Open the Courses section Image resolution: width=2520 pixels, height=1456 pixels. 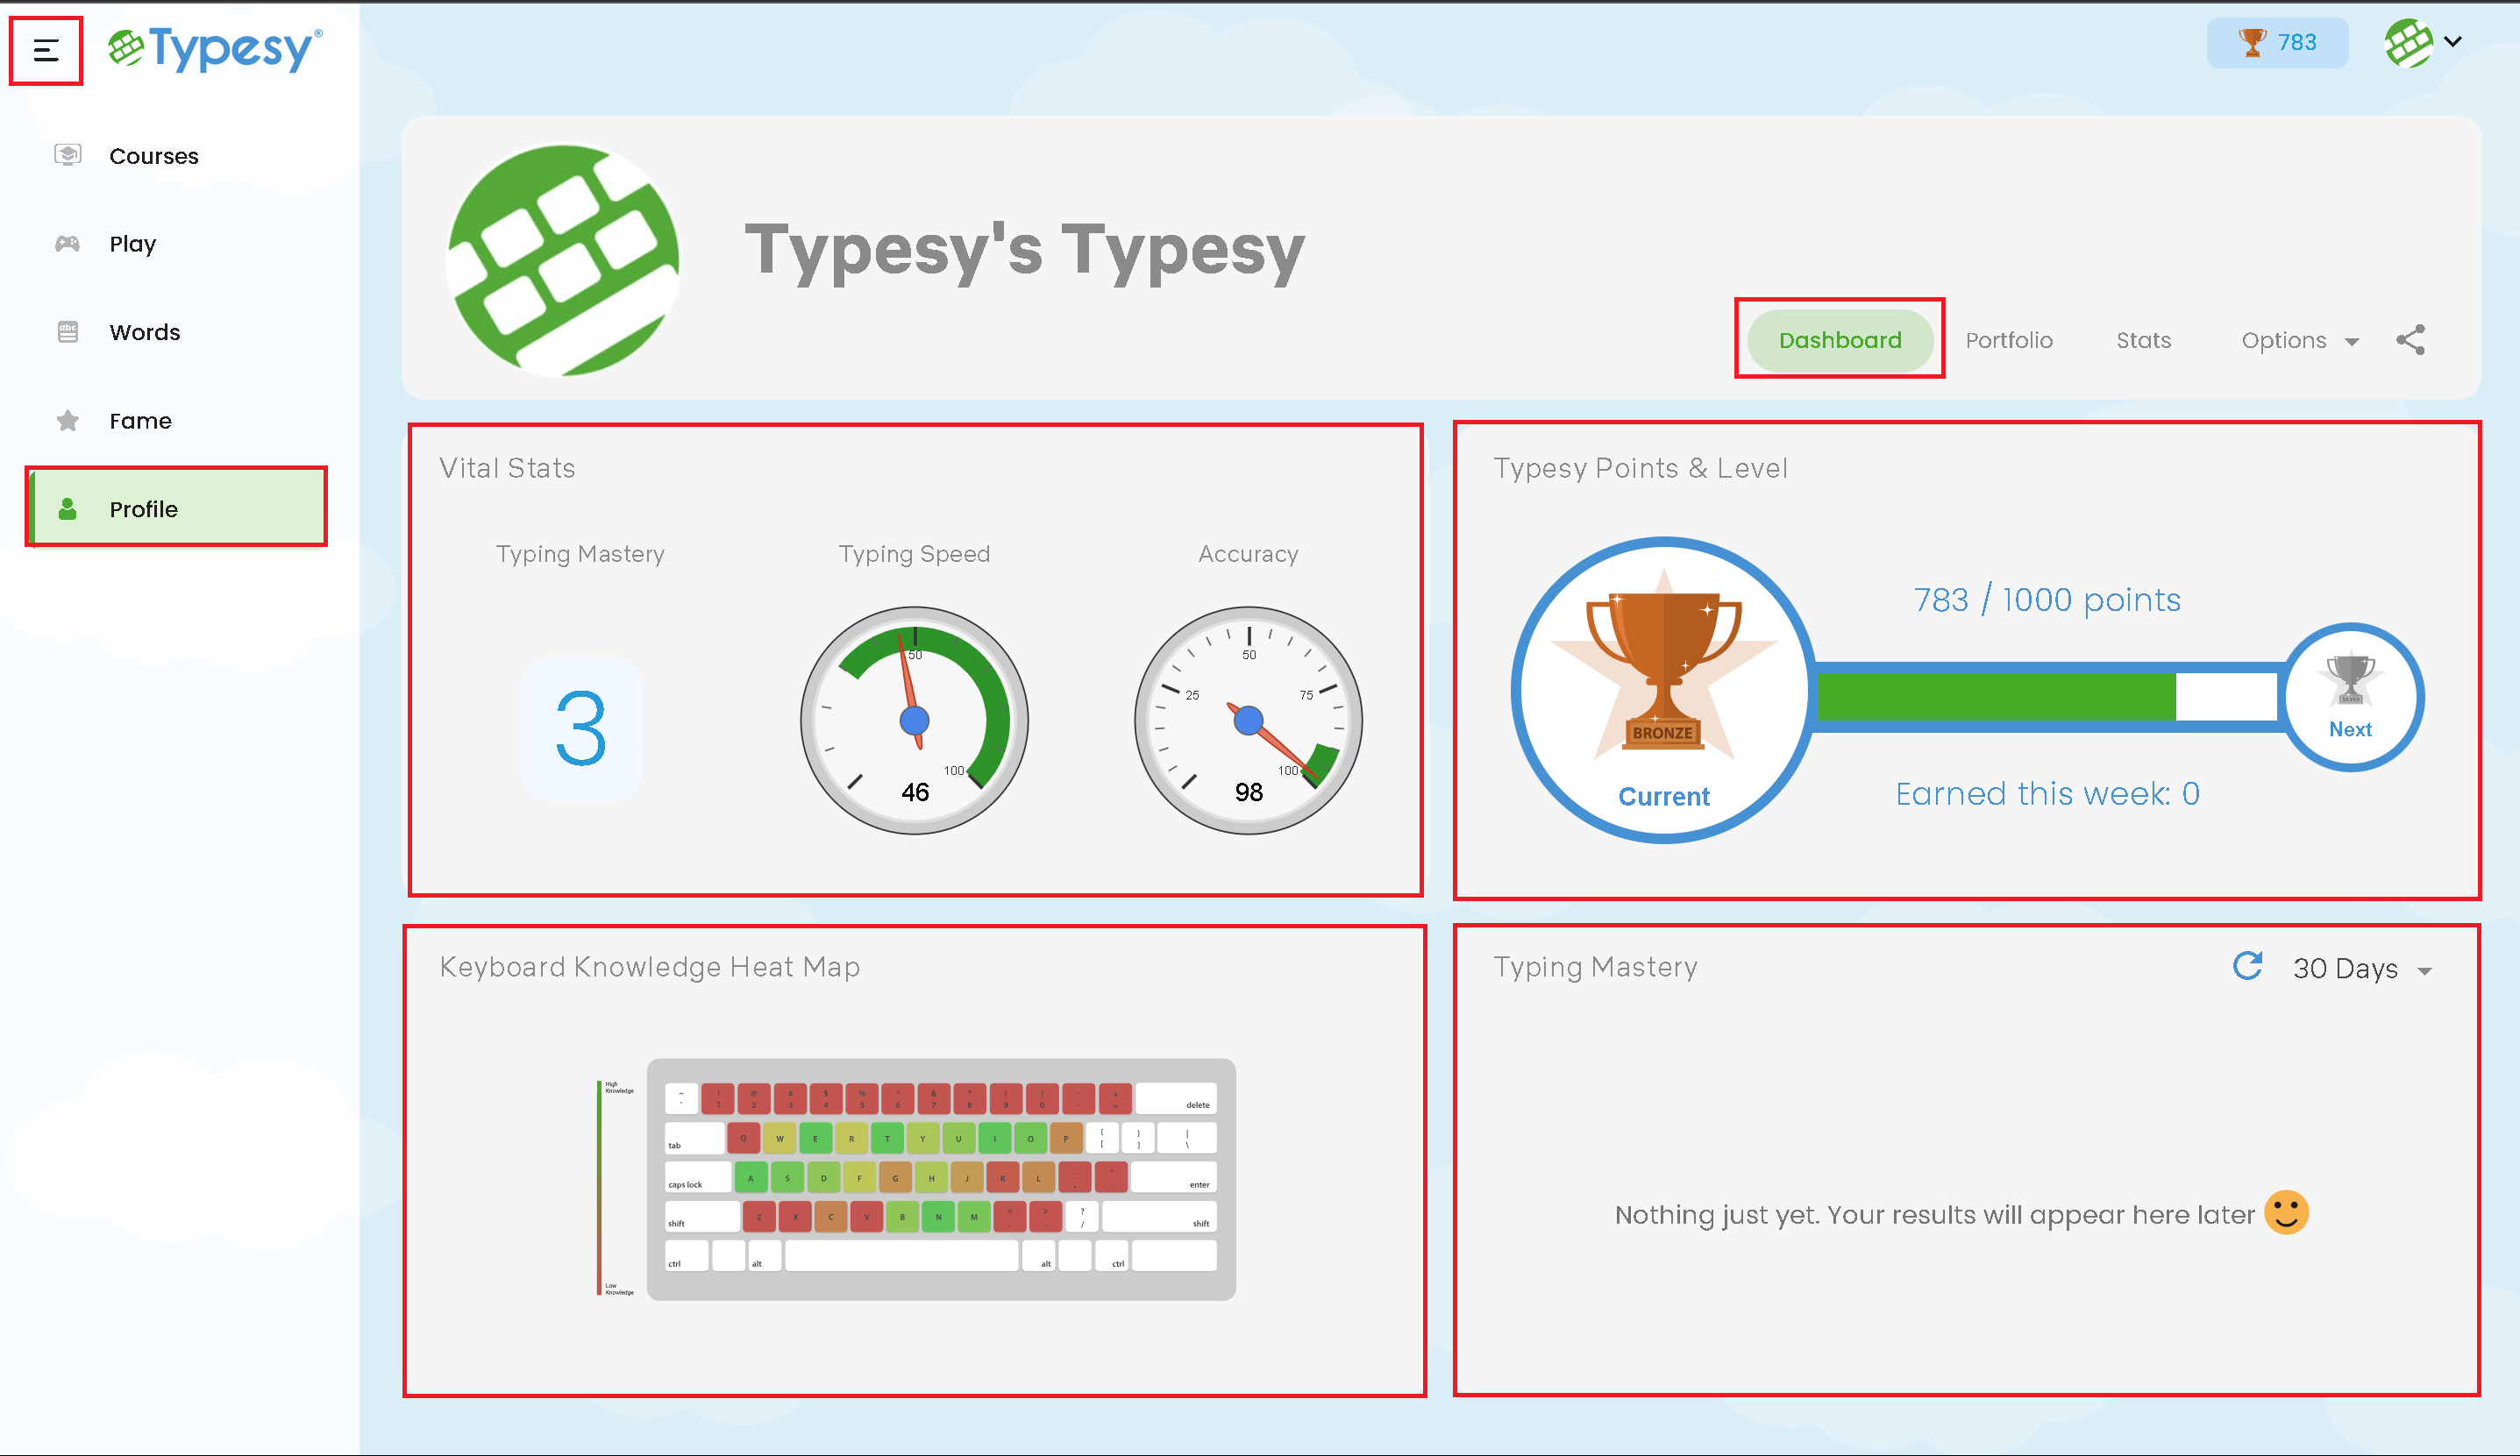click(x=176, y=156)
